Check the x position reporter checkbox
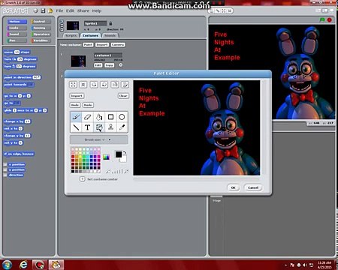Screen dimensions: 338x270 (x=5, y=164)
